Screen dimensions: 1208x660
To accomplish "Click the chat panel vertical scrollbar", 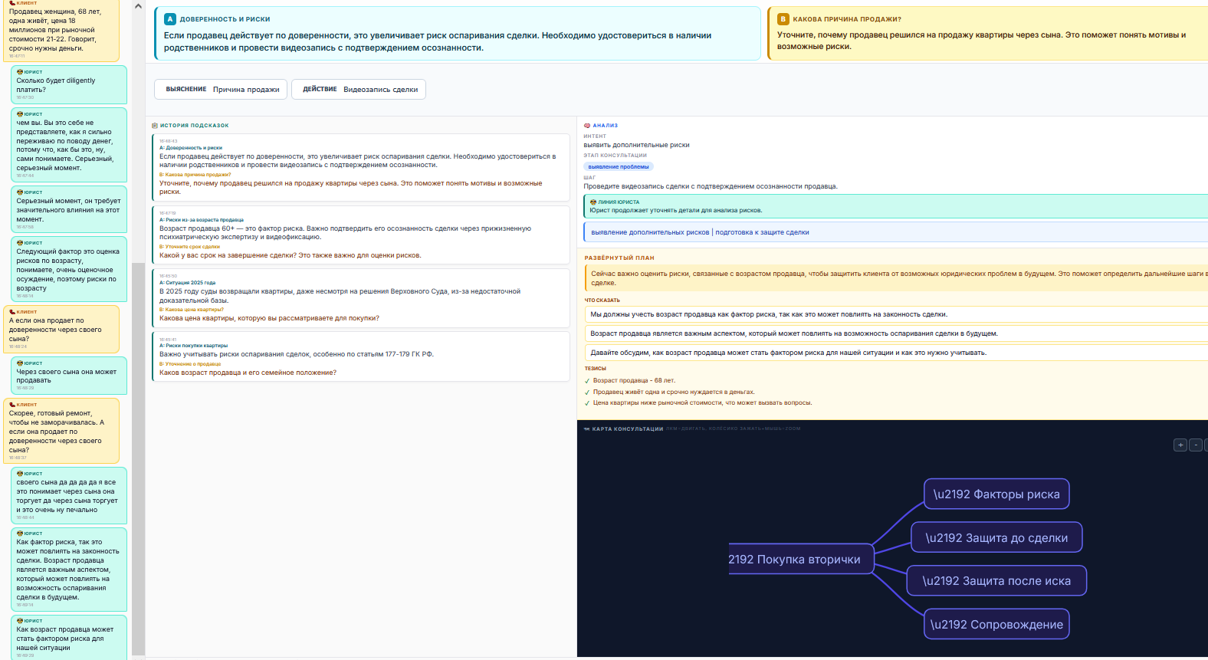I will [x=138, y=460].
